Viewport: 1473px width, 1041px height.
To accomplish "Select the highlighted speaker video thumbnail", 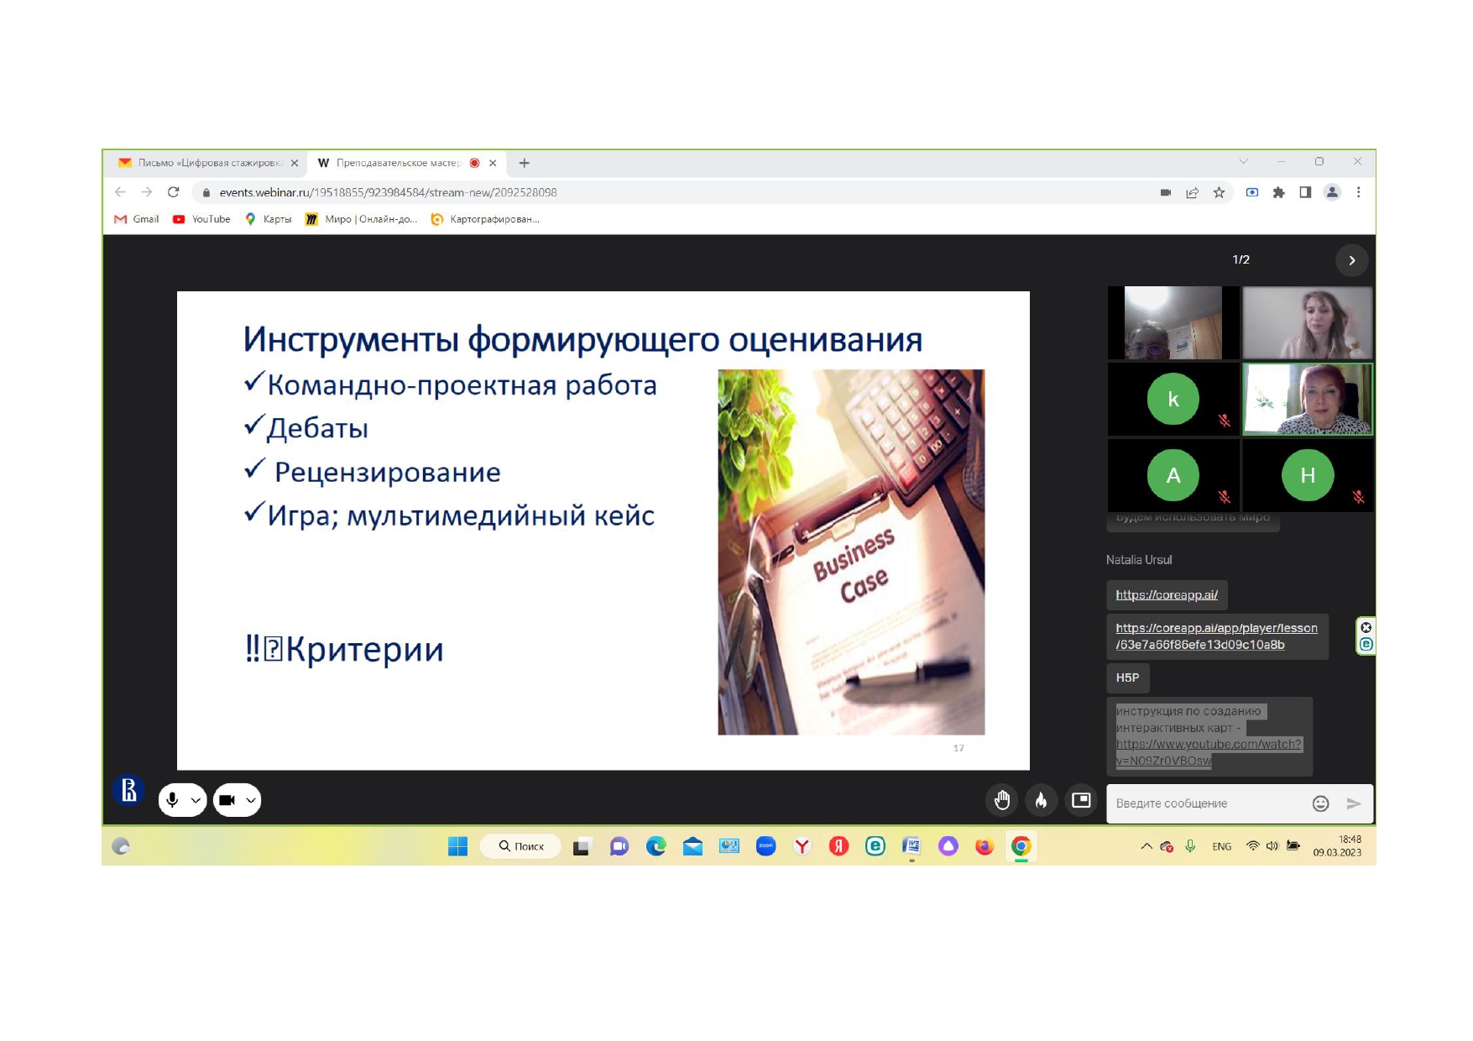I will [x=1307, y=400].
